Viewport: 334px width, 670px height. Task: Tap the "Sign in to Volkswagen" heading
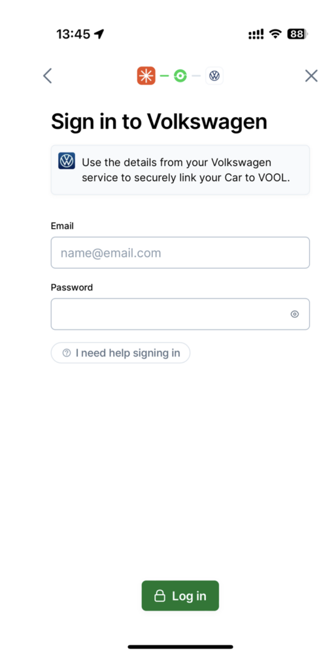[159, 122]
